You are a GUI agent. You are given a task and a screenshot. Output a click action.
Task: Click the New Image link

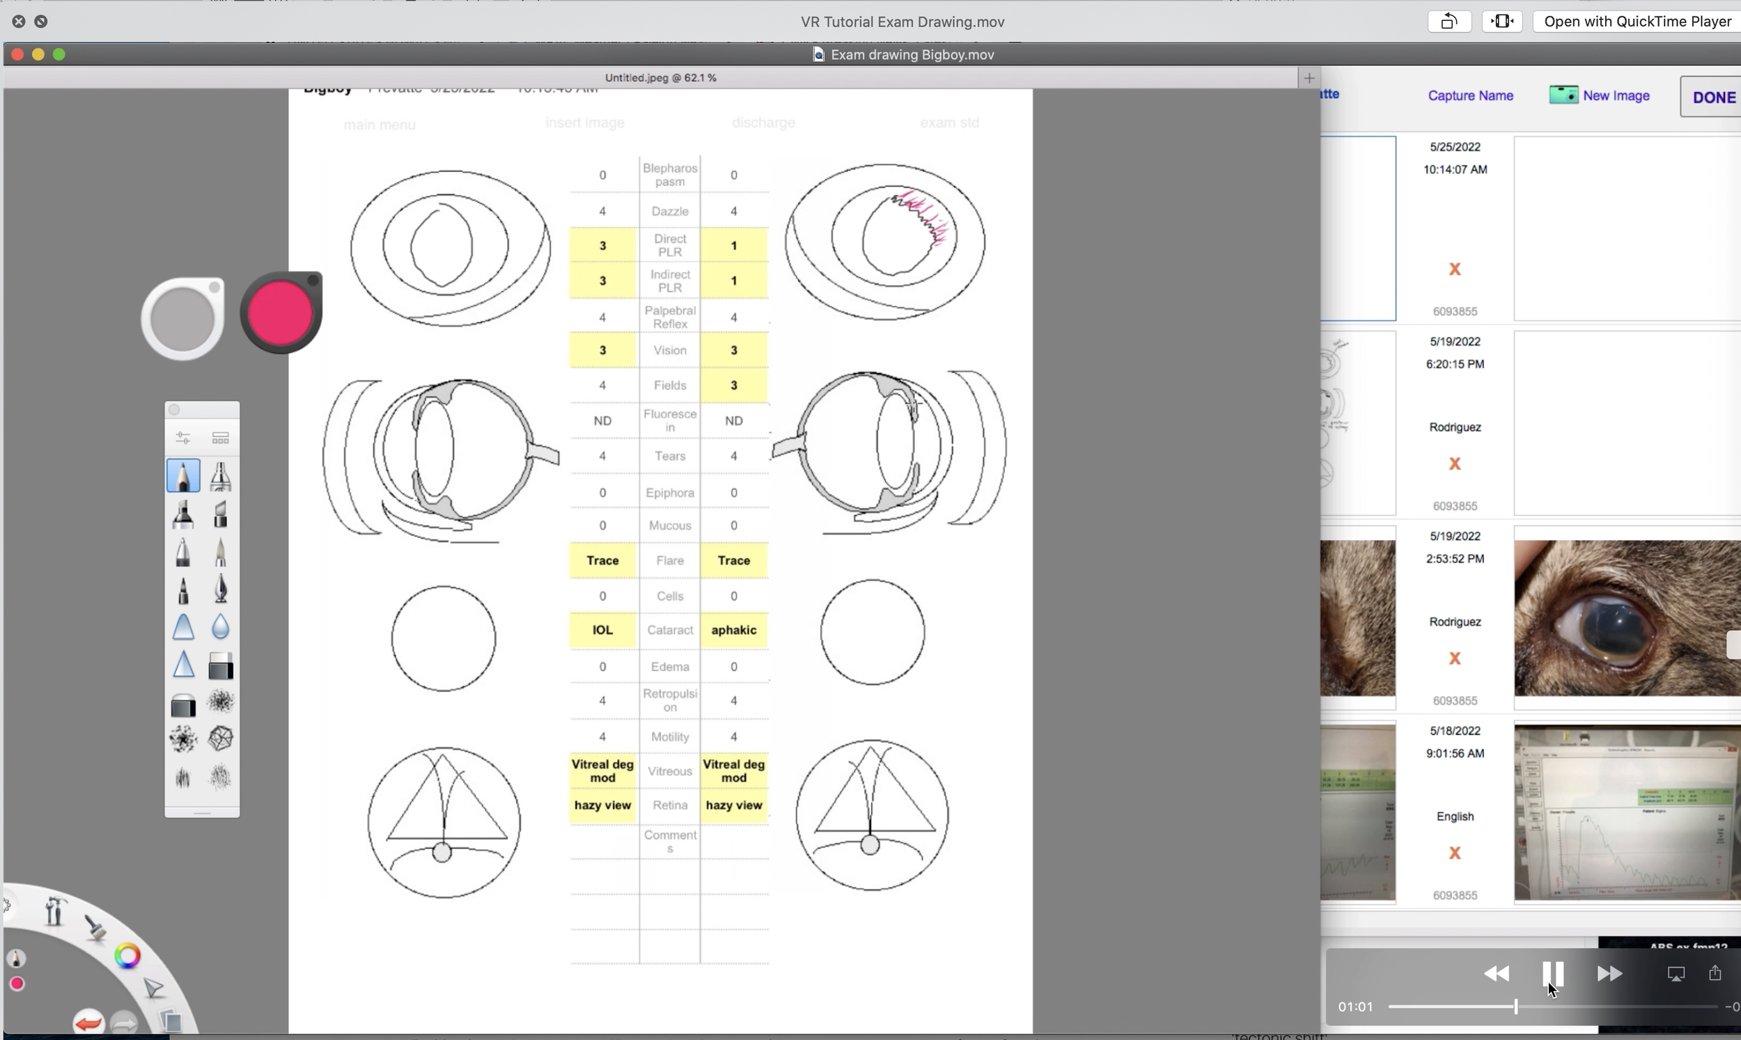click(1615, 95)
